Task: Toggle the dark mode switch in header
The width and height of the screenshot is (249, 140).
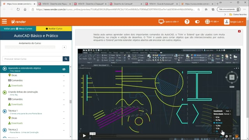Action: 197,22
